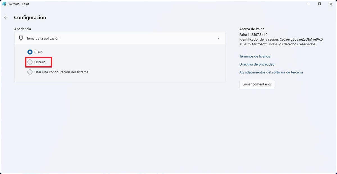The image size is (337, 174).
Task: Click the Paint palette icon in title bar
Action: click(4, 4)
